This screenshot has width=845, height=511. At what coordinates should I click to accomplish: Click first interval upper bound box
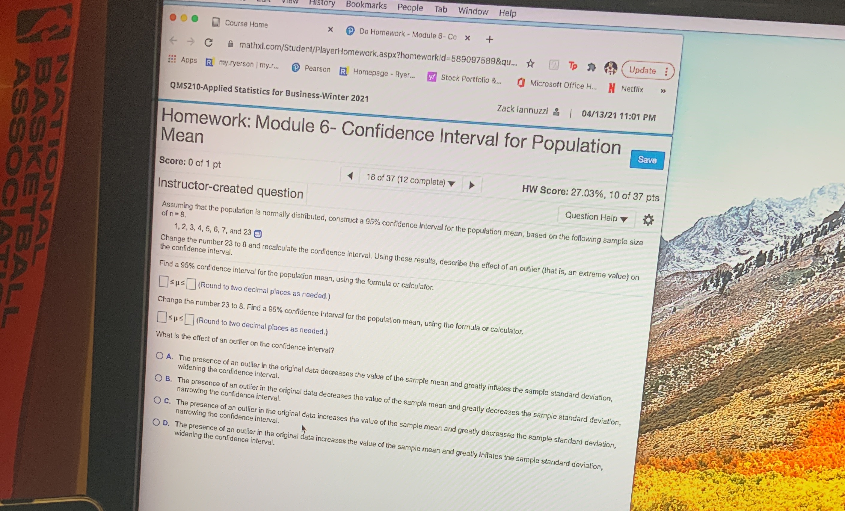pos(191,284)
